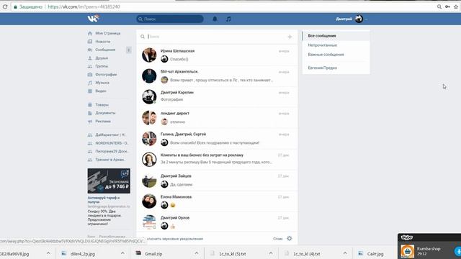Click unread counter badge next to Сообщения
Viewport: 461px width, 259px height.
coord(128,50)
